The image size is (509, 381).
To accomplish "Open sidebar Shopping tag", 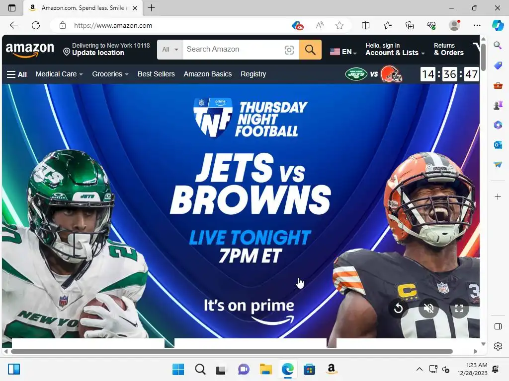I will coord(498,65).
